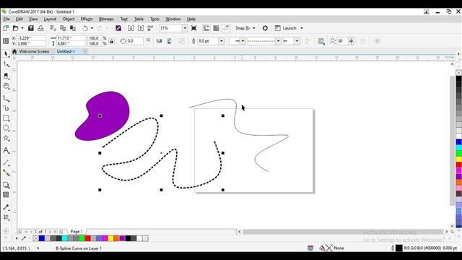
Task: Select the Polygon star tool
Action: click(6, 138)
